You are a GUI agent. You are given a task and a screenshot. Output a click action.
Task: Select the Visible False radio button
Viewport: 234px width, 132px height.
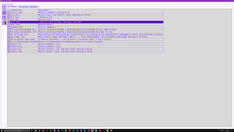coord(9,52)
